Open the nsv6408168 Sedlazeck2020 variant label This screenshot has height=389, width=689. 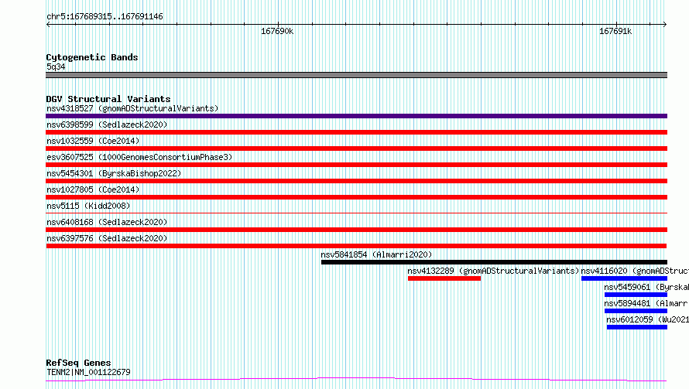[107, 222]
